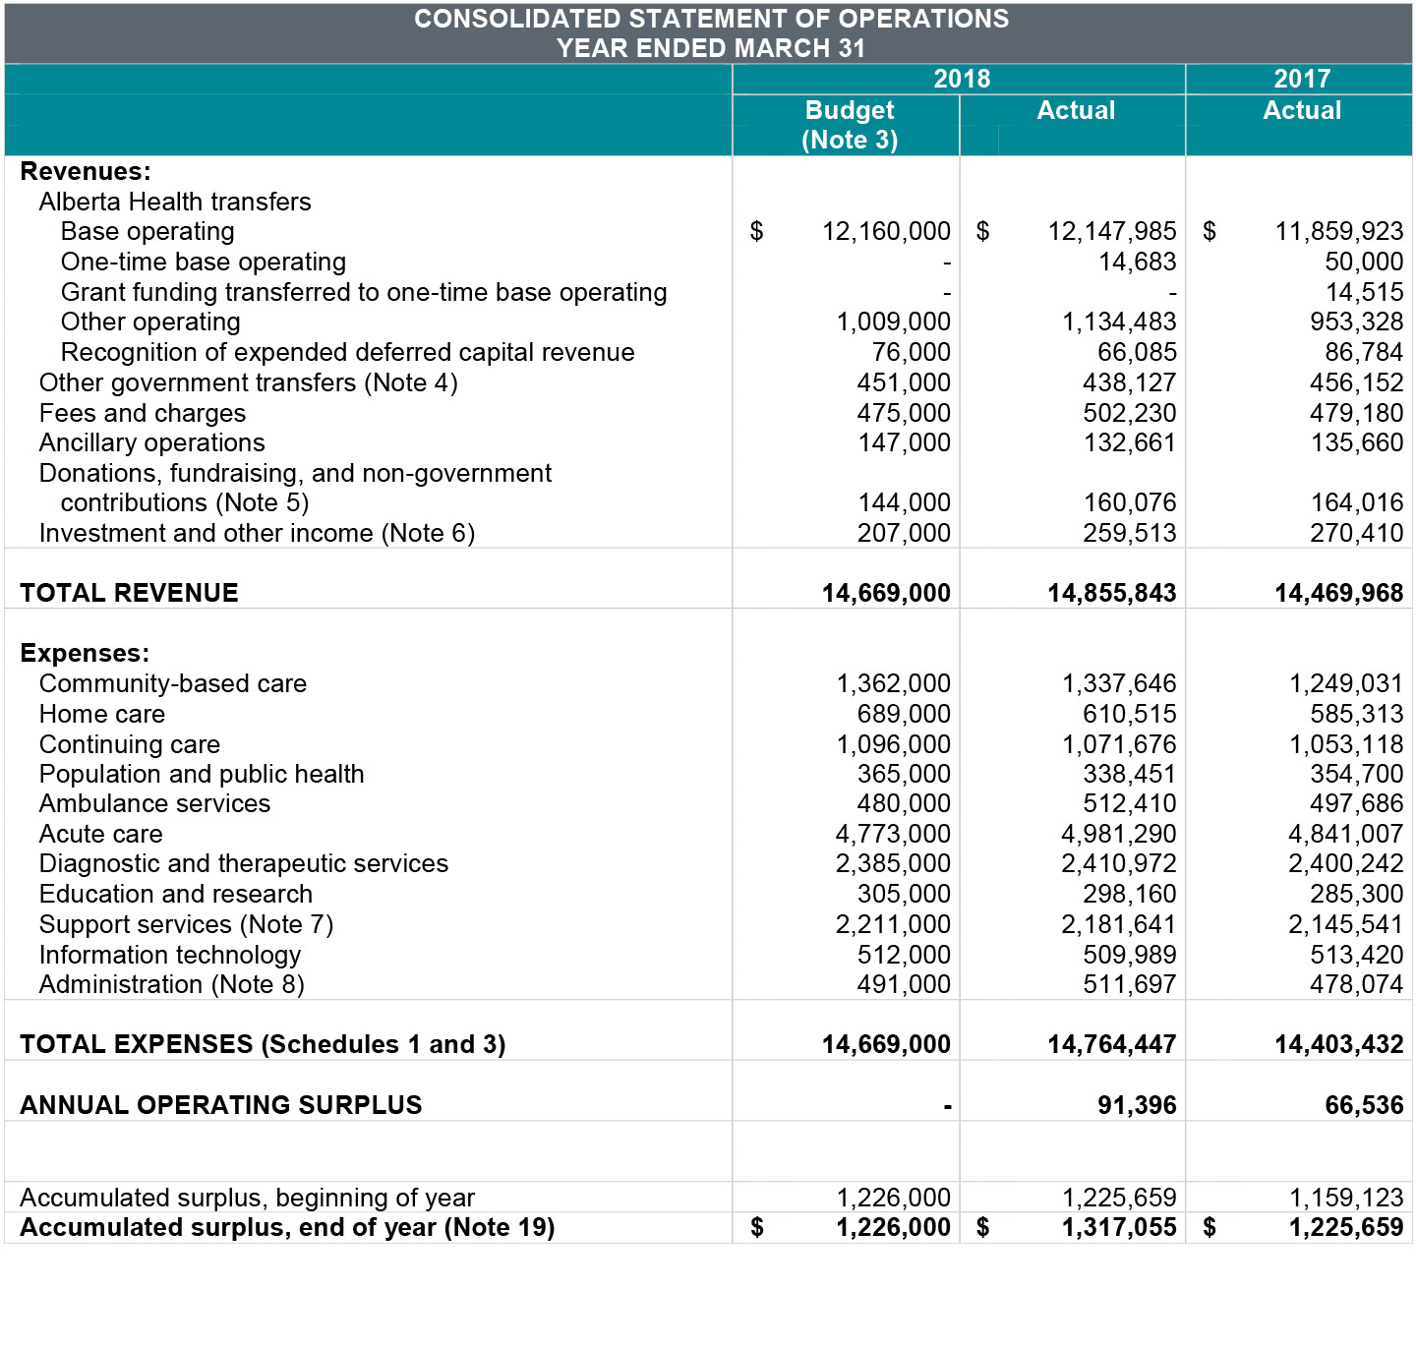Select the 'Ancillary operations' label
This screenshot has height=1347, width=1416.
pyautogui.click(x=152, y=443)
